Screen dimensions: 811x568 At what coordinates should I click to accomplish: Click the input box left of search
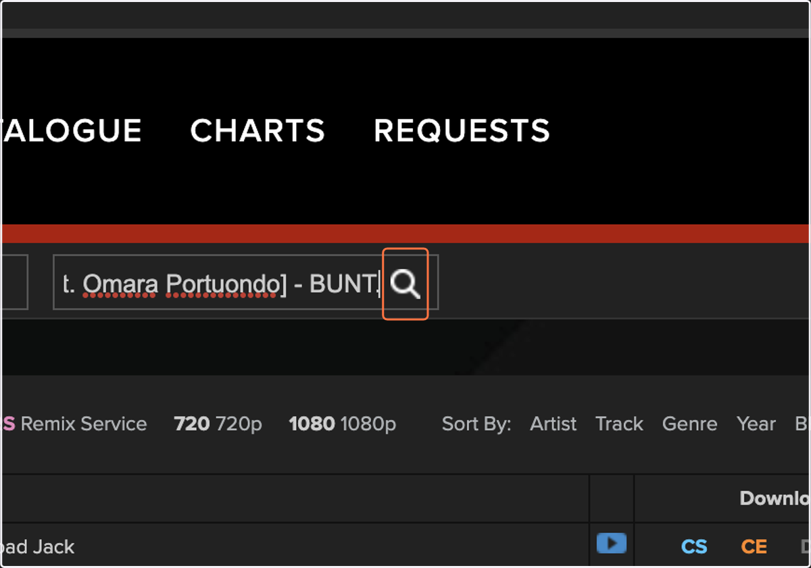(14, 282)
